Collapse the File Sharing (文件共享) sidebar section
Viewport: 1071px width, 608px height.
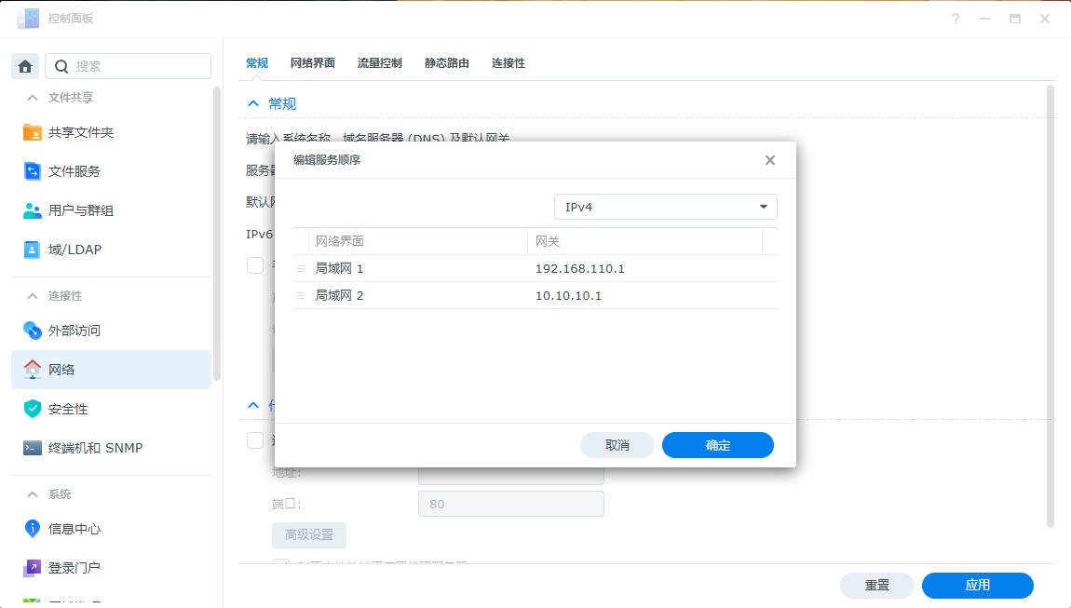(33, 98)
